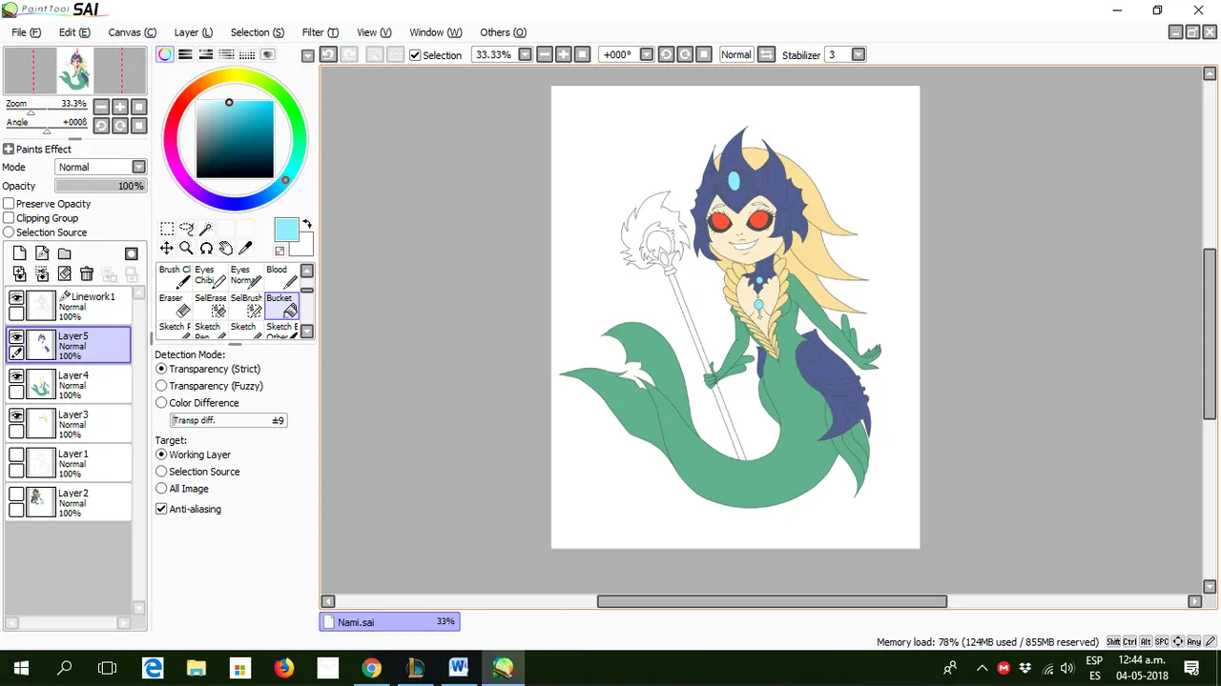The height and width of the screenshot is (686, 1221).
Task: Delete the selected layer with trash icon
Action: [x=87, y=274]
